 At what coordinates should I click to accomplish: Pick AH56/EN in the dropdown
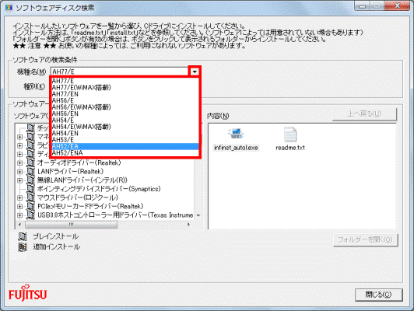[x=125, y=114]
